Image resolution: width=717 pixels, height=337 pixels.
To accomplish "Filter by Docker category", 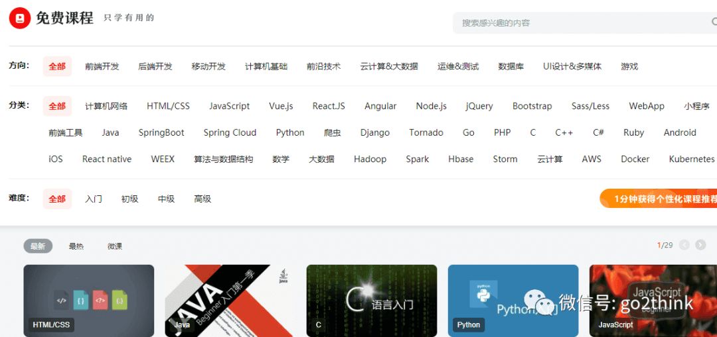I will click(x=635, y=159).
